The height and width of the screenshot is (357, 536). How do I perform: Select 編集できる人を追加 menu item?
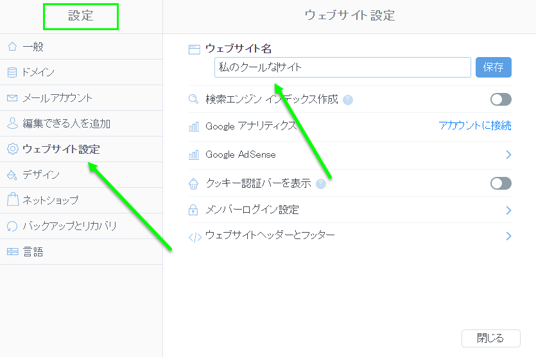[x=81, y=124]
